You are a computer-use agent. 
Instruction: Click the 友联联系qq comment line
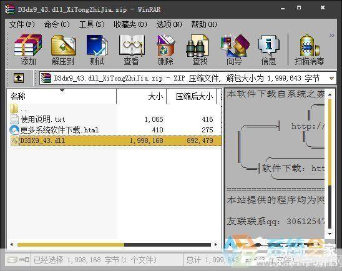[x=276, y=221]
